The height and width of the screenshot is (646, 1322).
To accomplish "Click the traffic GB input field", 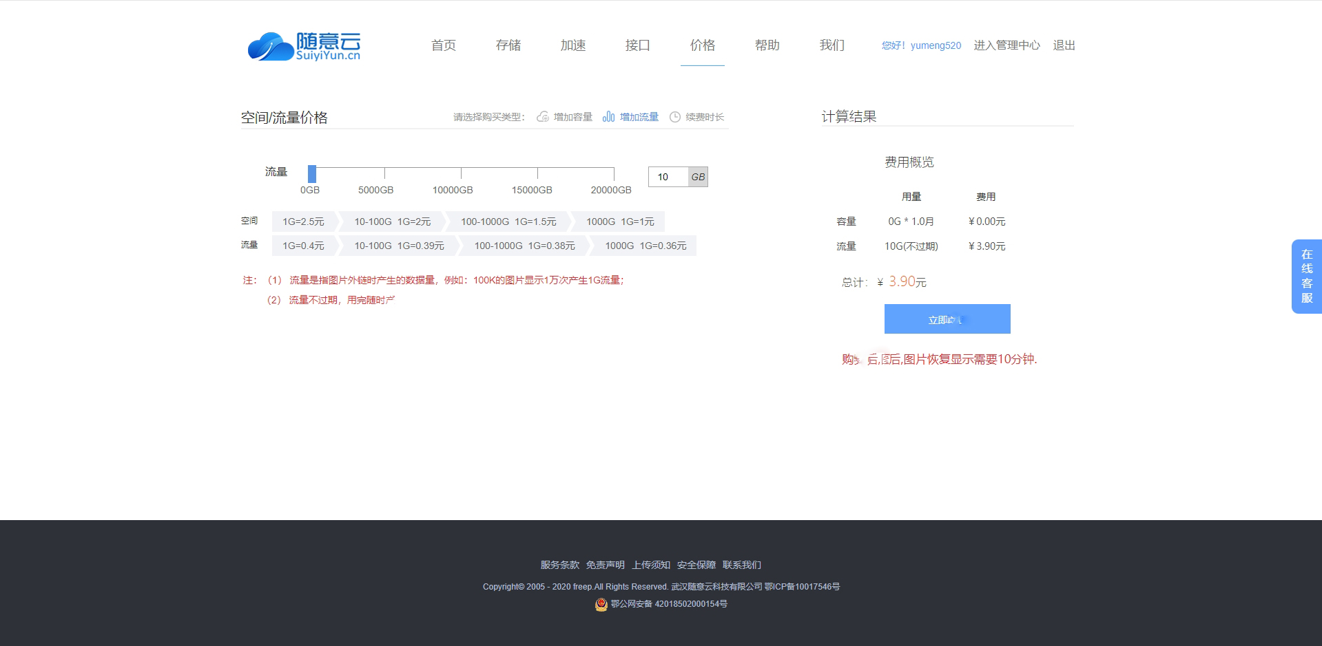I will point(668,177).
